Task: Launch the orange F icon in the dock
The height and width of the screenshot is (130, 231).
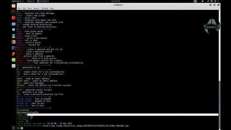Action: 14,54
